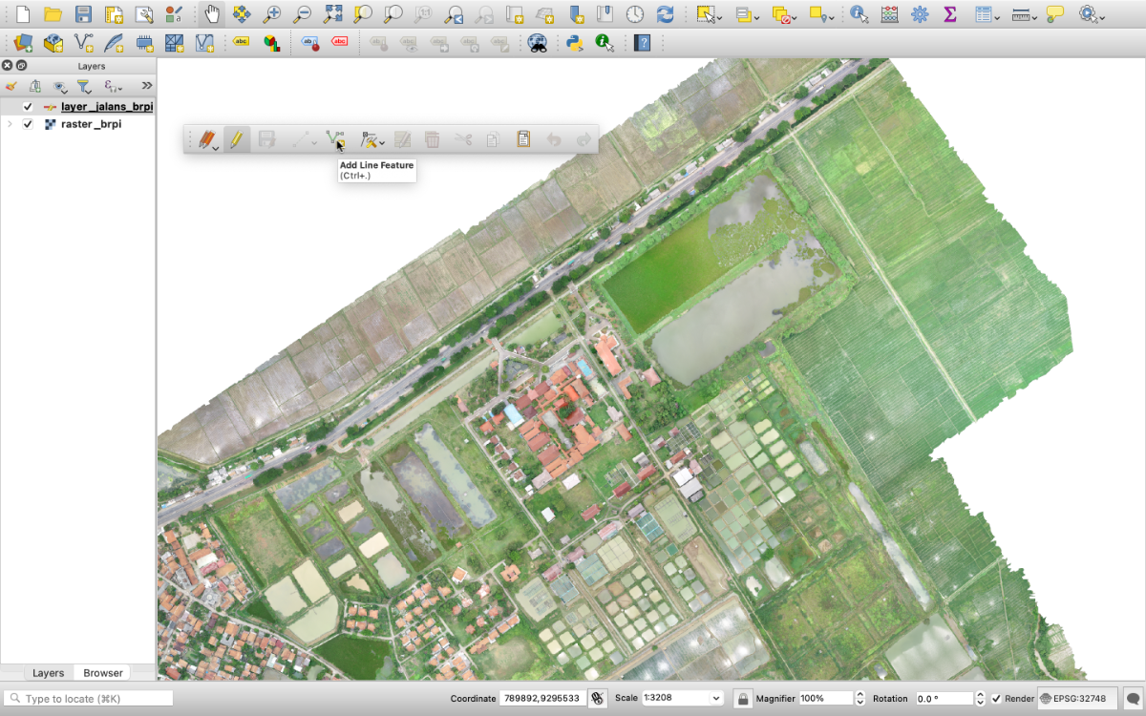1146x716 pixels.
Task: Open the new print layout
Action: click(114, 14)
